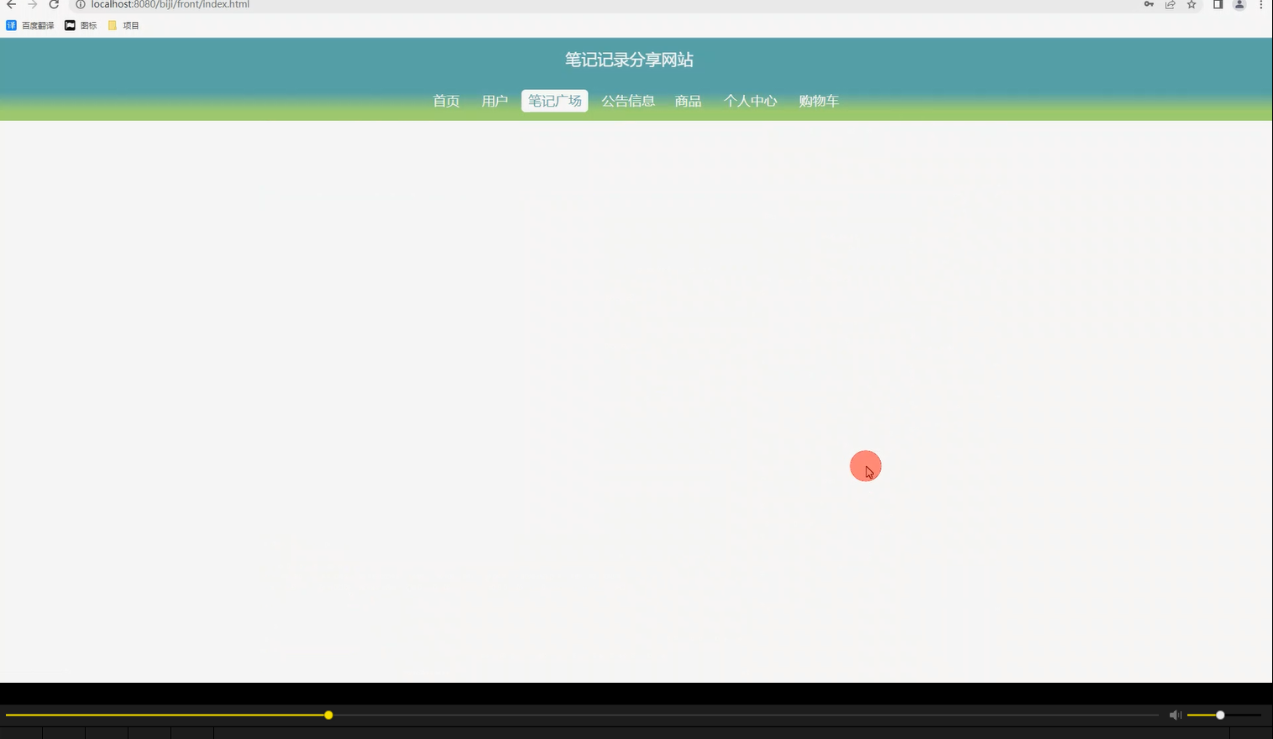Open the browser three-dot menu
Viewport: 1273px width, 739px height.
[1260, 4]
